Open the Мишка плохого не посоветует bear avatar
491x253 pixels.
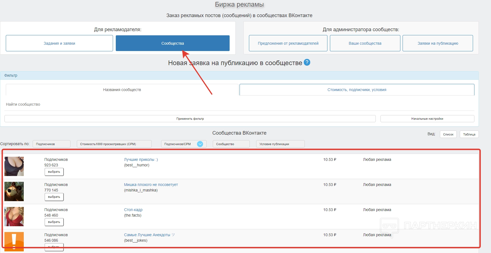pos(14,191)
